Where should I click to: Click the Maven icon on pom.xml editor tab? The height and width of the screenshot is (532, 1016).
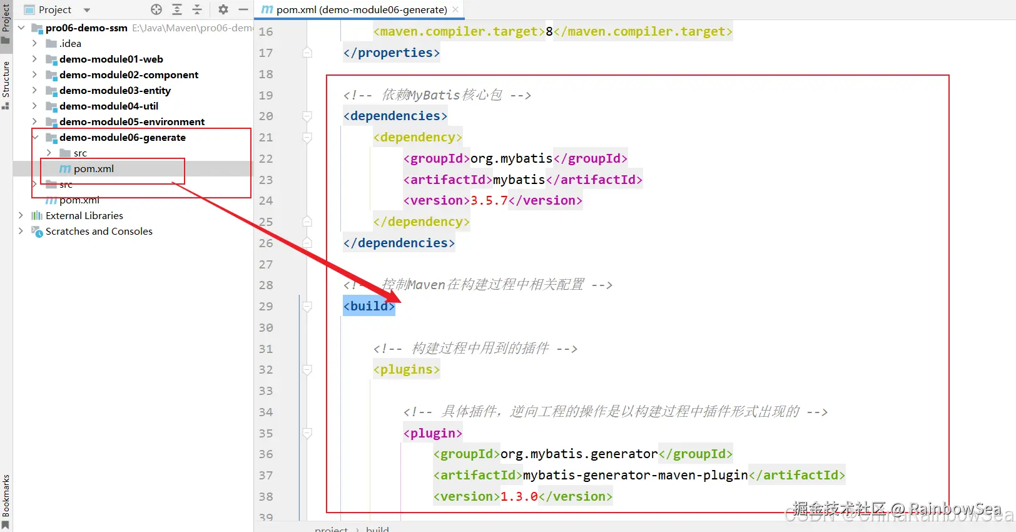267,9
